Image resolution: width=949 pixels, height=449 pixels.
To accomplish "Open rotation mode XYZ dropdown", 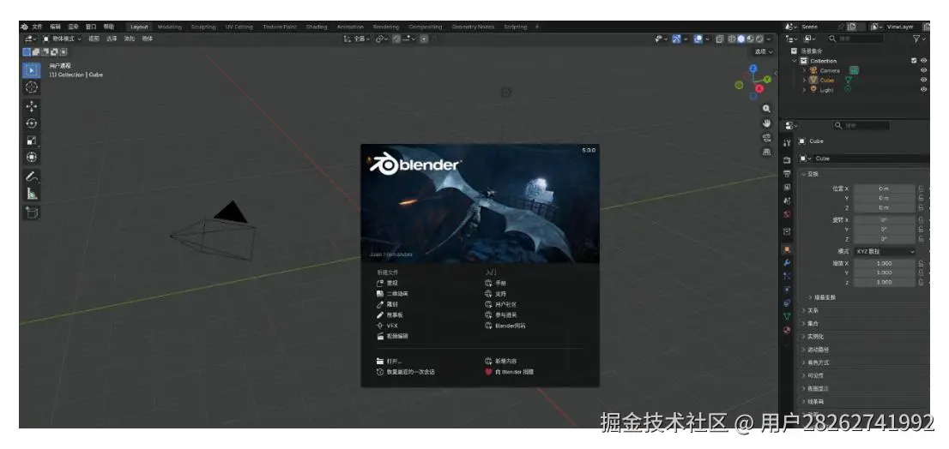I will click(x=885, y=251).
